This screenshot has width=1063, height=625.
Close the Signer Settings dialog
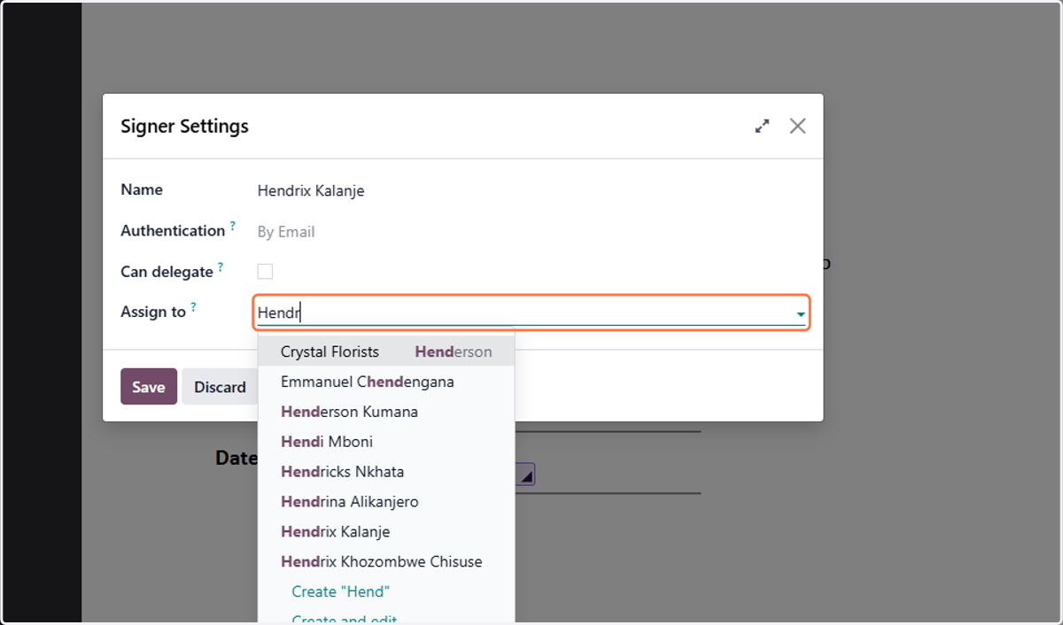pyautogui.click(x=797, y=126)
